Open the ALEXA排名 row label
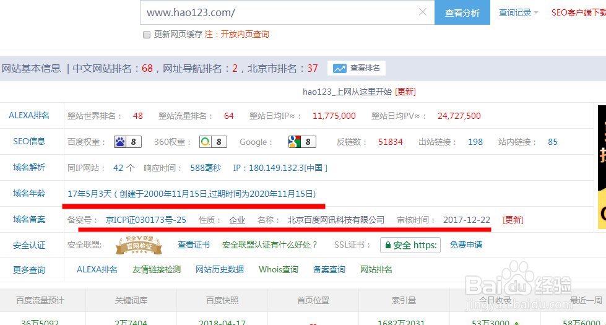The height and width of the screenshot is (325, 606). 29,115
